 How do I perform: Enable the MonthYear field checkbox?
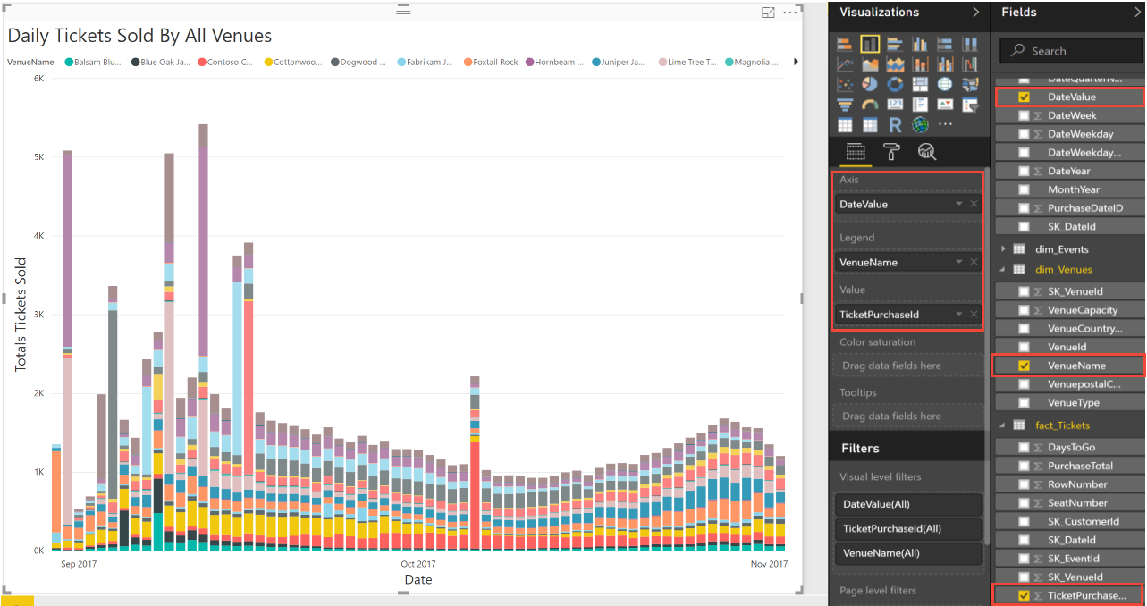(1025, 189)
